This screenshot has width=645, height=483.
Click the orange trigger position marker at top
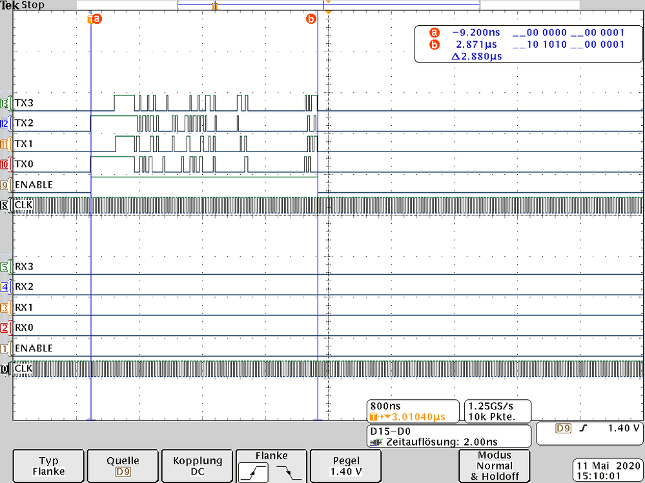point(328,10)
